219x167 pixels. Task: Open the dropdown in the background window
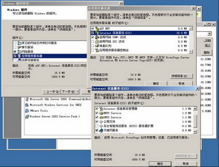(x=209, y=34)
